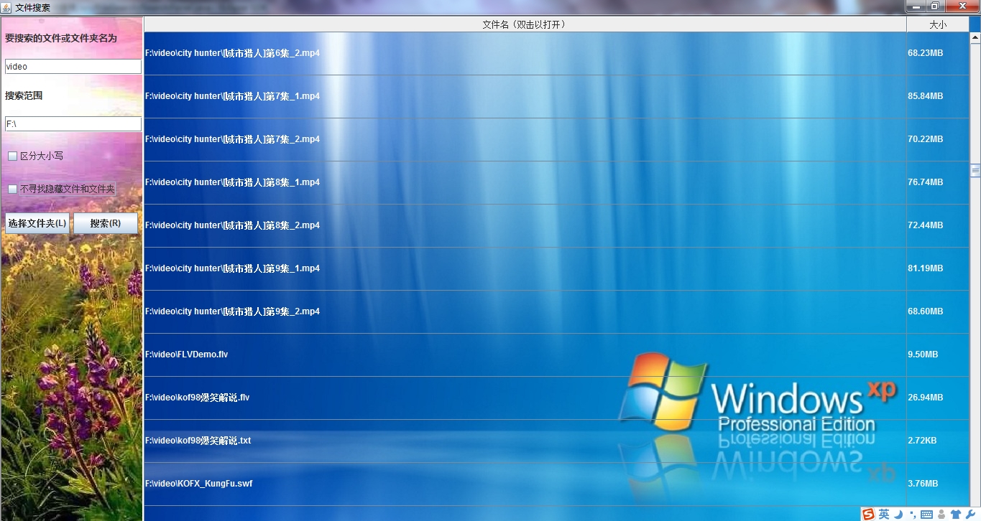Click the size cell 3.76MB
Image resolution: width=981 pixels, height=521 pixels.
click(x=938, y=484)
